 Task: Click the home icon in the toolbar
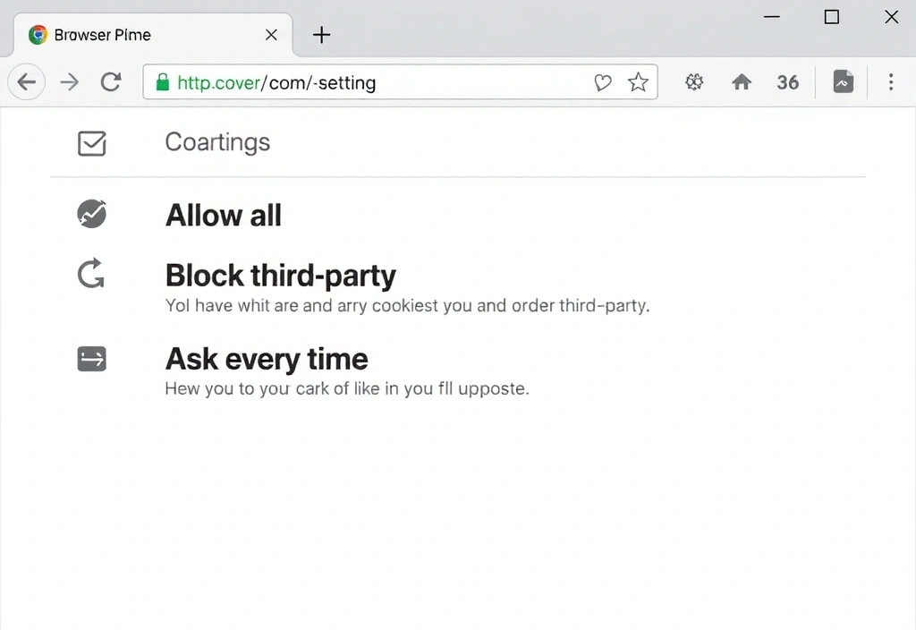point(742,81)
